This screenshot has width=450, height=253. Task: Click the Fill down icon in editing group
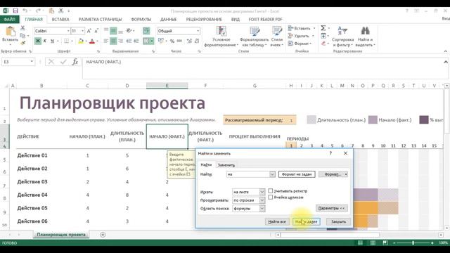click(323, 36)
